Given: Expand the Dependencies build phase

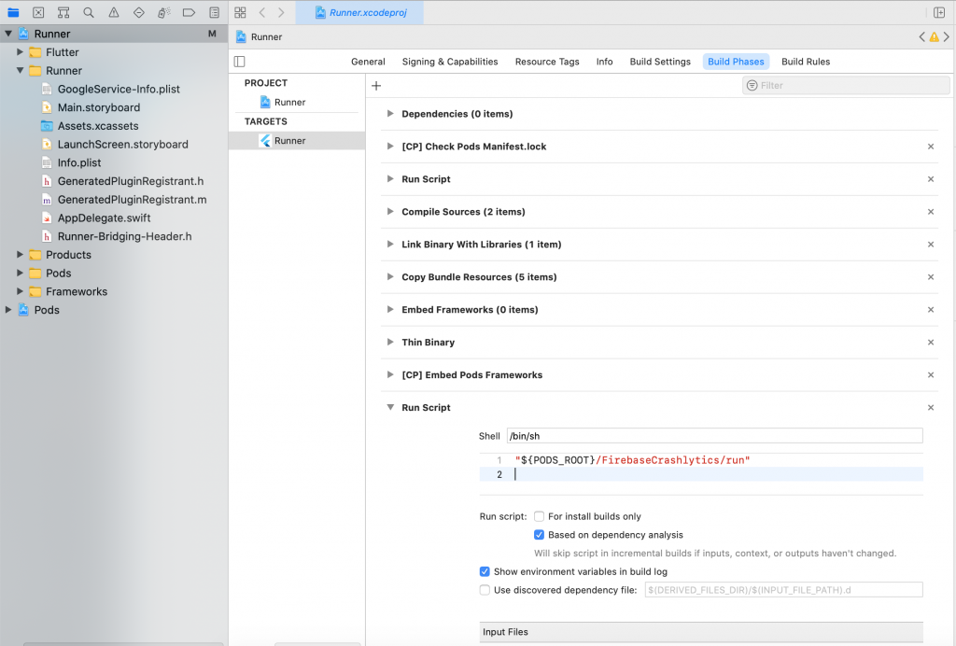Looking at the screenshot, I should click(390, 113).
